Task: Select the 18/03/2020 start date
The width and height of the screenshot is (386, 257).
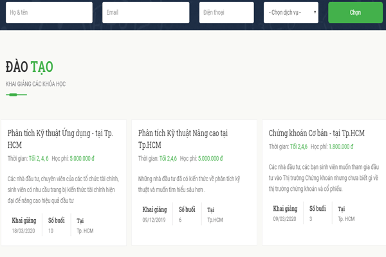Action: (x=23, y=231)
